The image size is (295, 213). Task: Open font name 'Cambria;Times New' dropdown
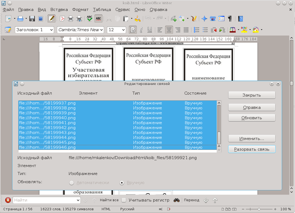[x=101, y=30]
